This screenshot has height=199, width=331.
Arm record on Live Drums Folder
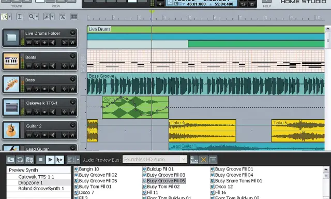[44, 42]
